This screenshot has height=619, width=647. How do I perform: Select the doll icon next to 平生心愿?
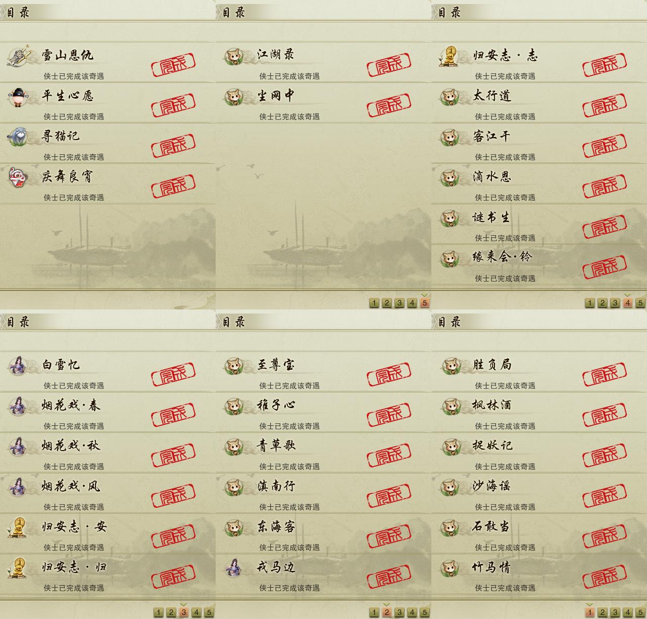coord(18,96)
